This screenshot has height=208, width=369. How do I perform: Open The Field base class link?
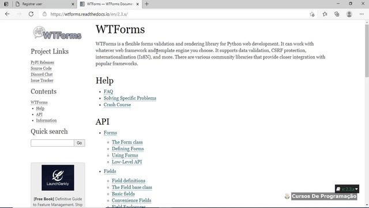click(x=132, y=187)
